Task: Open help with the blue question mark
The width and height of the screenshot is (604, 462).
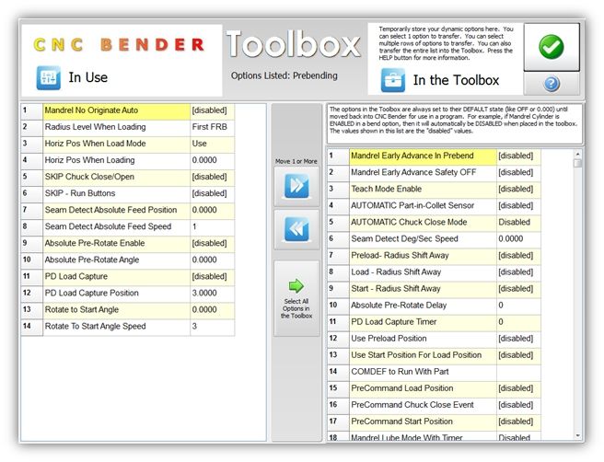Action: (x=552, y=83)
